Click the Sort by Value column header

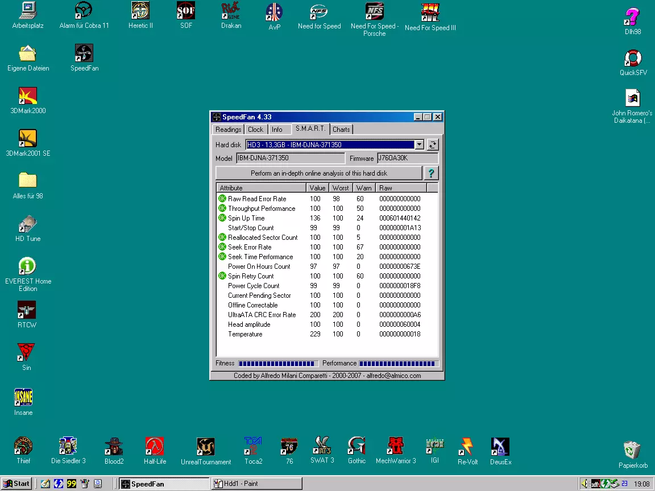pyautogui.click(x=317, y=188)
